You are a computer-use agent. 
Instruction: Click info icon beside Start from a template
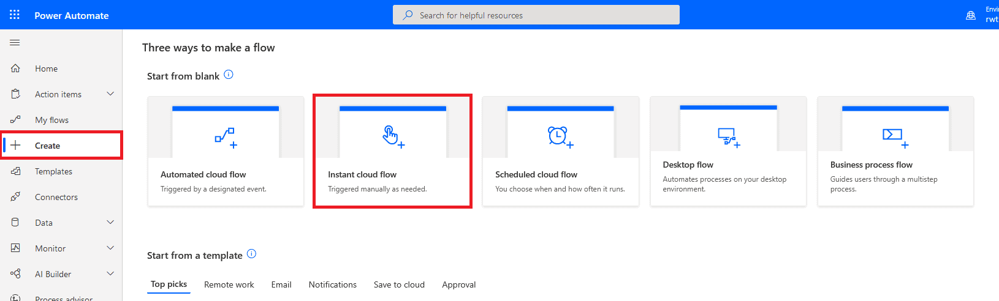[x=251, y=254]
